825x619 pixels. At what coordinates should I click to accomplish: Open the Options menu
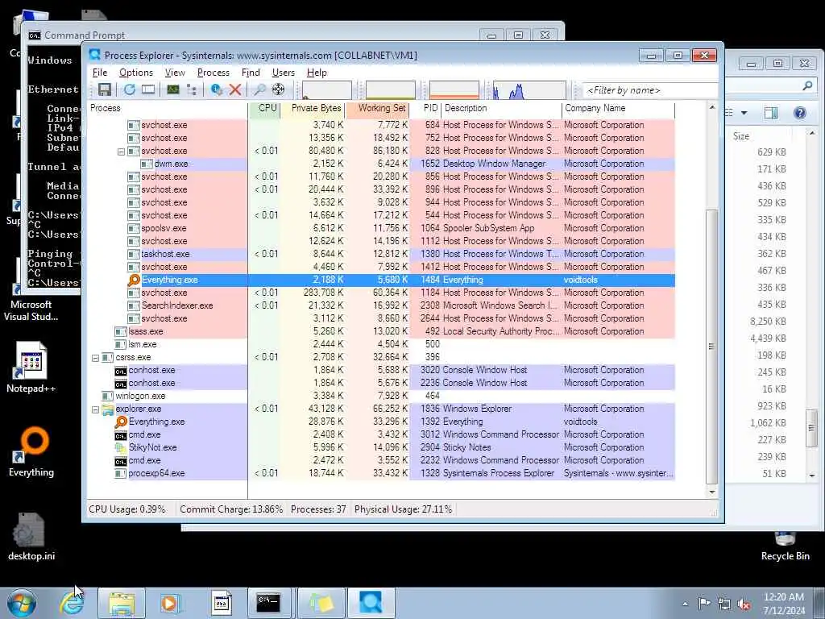(x=135, y=73)
